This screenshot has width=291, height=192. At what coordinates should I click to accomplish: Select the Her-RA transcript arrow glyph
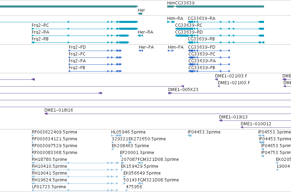click(140, 36)
